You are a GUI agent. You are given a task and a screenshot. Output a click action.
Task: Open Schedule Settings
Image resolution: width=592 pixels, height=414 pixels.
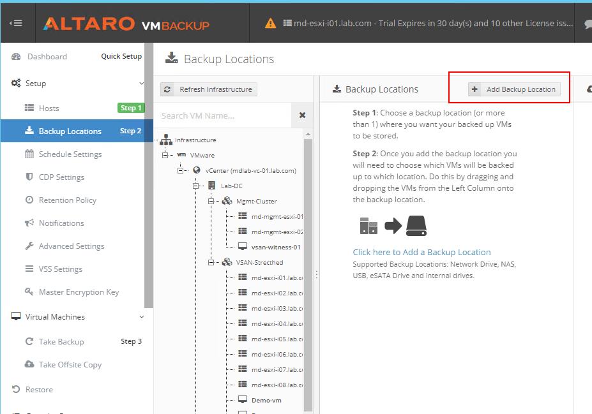coord(70,154)
